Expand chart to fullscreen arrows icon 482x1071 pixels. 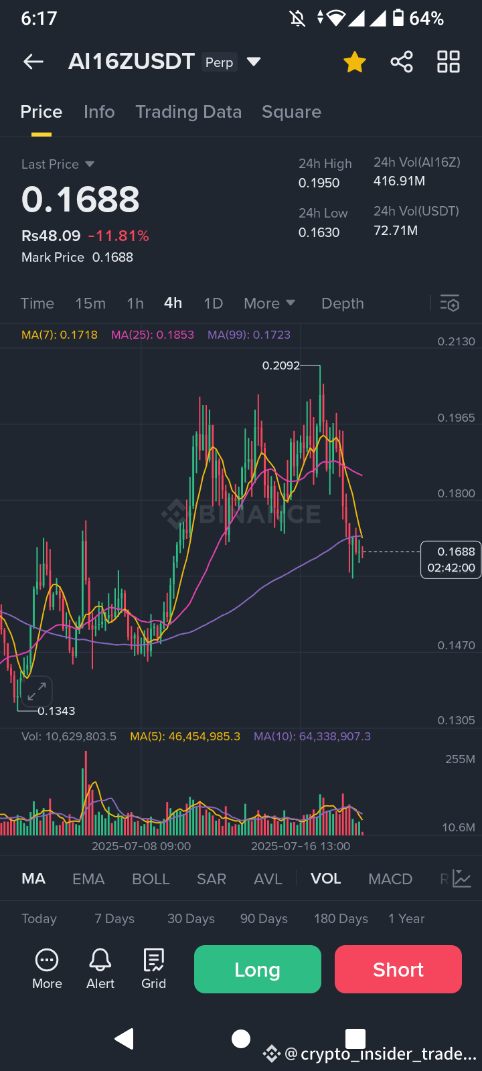(x=37, y=691)
